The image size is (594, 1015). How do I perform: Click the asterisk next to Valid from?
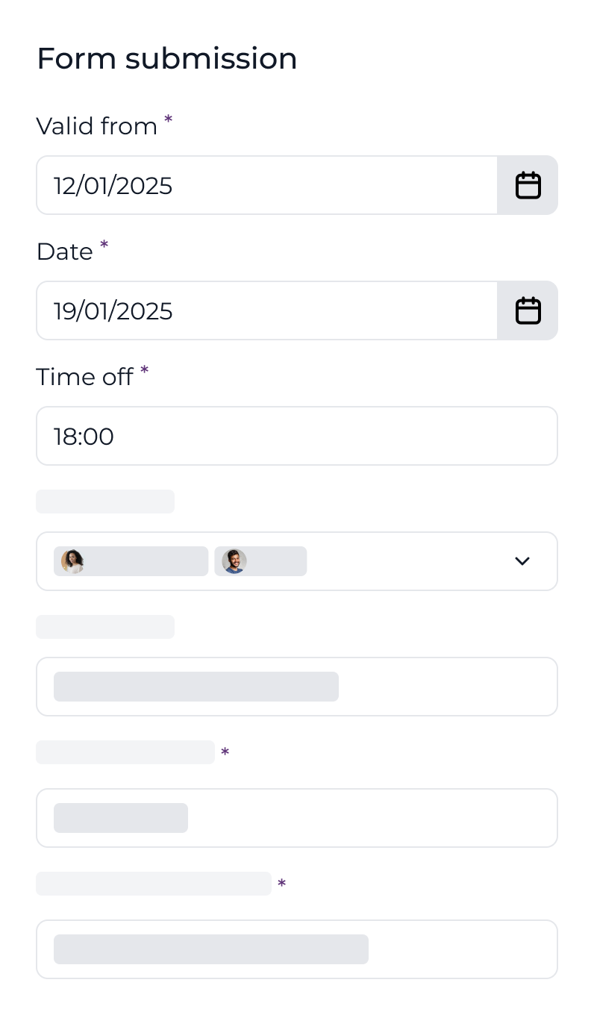pyautogui.click(x=167, y=119)
